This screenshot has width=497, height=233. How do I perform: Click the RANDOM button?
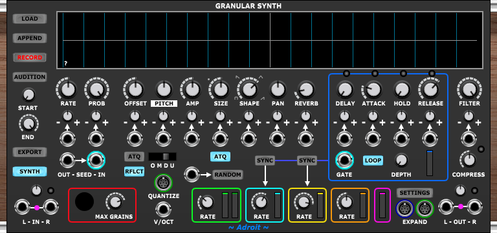(228, 174)
